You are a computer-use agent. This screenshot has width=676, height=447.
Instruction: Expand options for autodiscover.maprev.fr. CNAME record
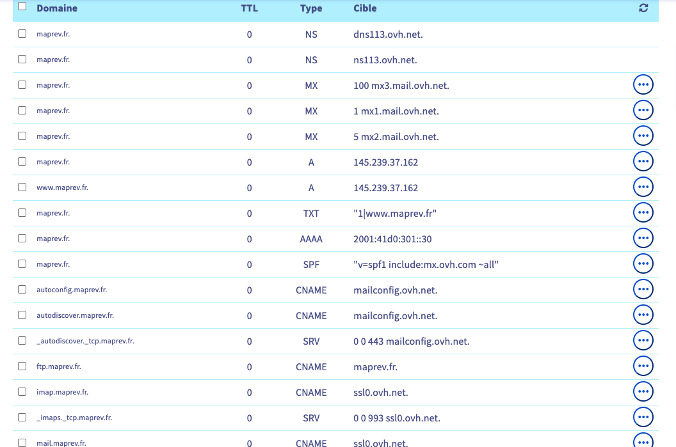click(x=643, y=315)
